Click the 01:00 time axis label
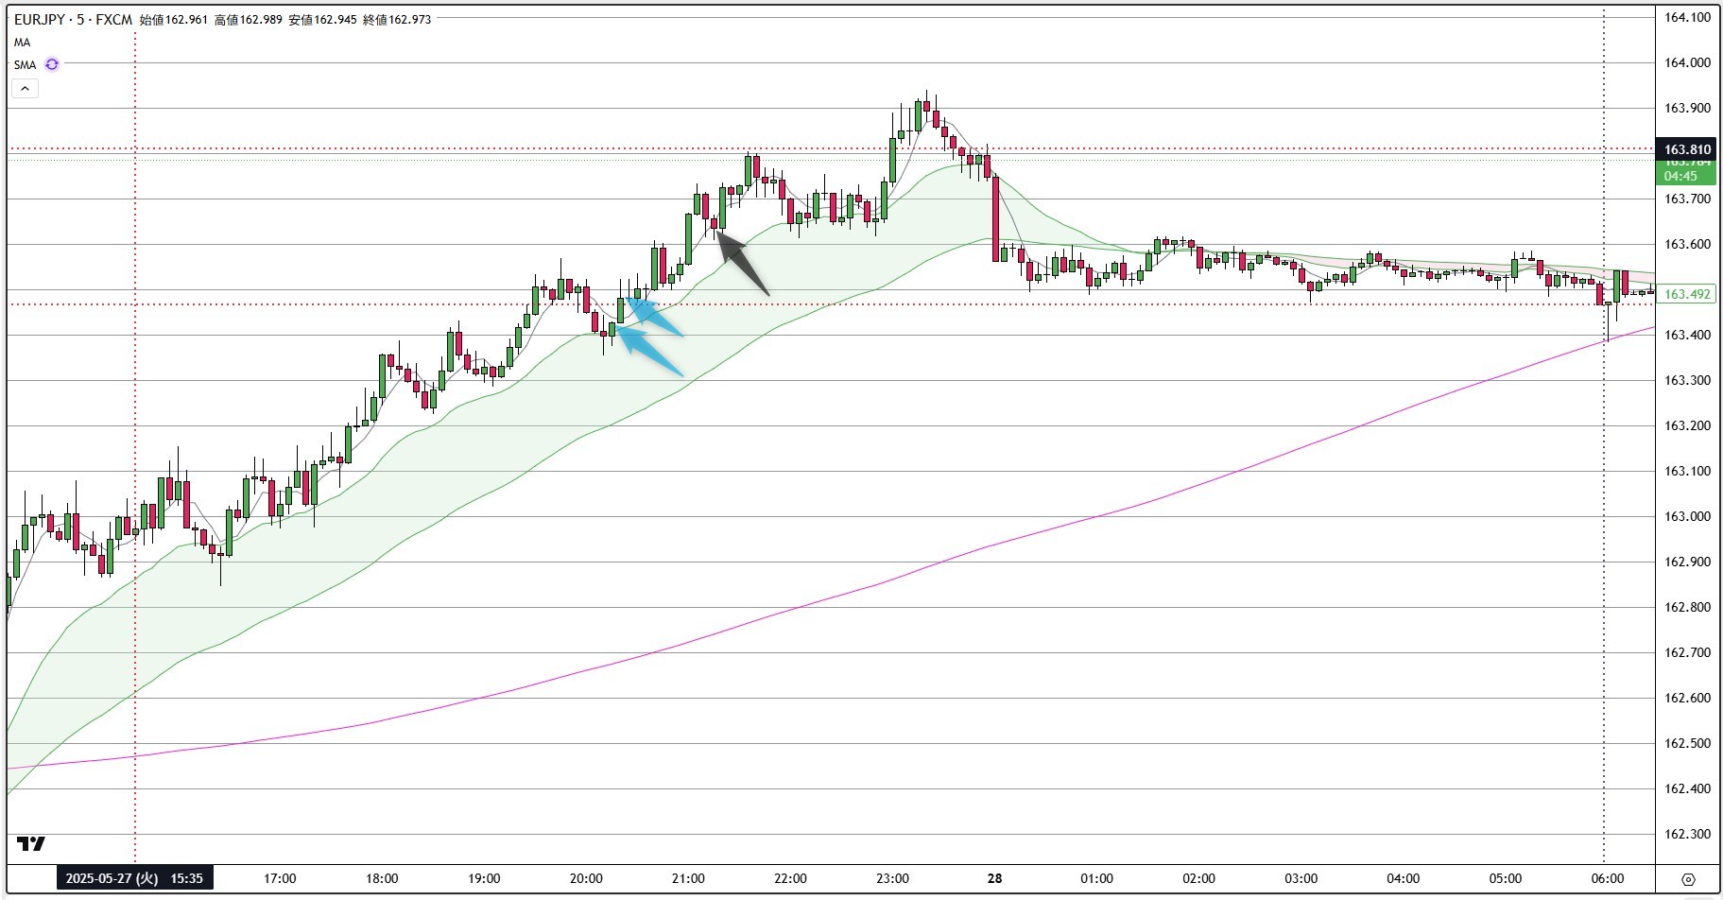The image size is (1723, 900). [x=1096, y=878]
